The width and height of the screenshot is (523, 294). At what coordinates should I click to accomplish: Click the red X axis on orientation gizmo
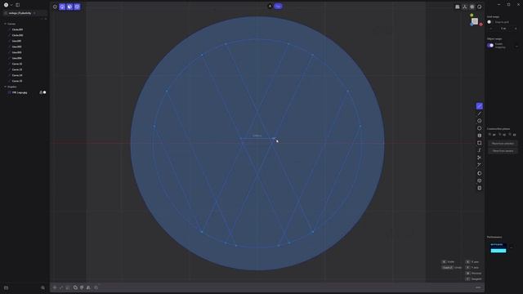pyautogui.click(x=481, y=24)
